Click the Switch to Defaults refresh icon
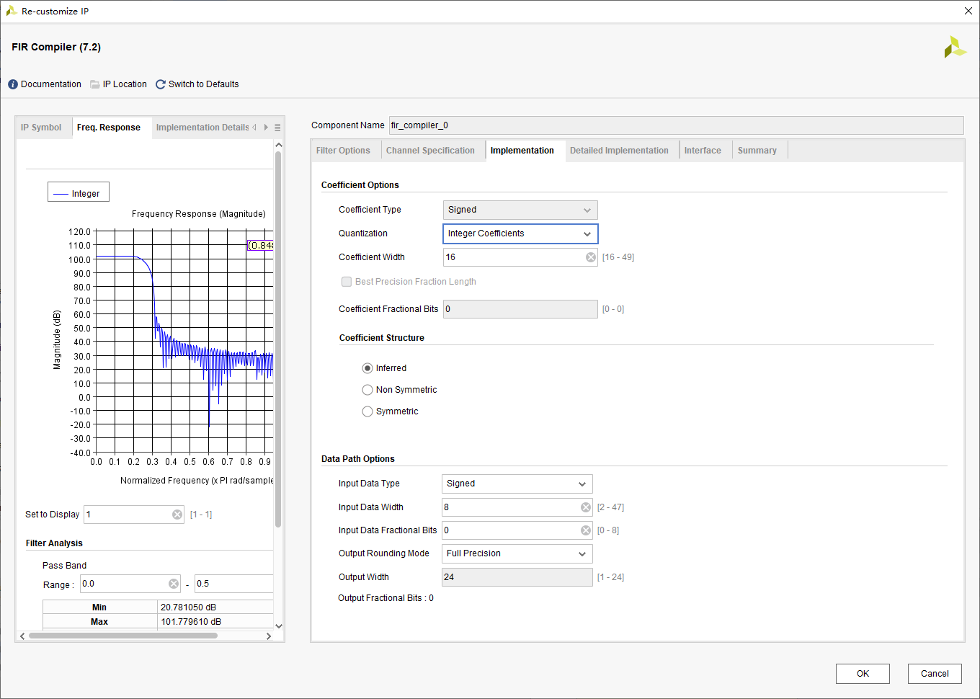 pos(161,84)
